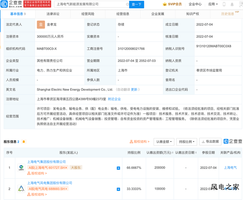Expand plus icon for 上海电气集团 row
This screenshot has height=200, width=243.
118,168
